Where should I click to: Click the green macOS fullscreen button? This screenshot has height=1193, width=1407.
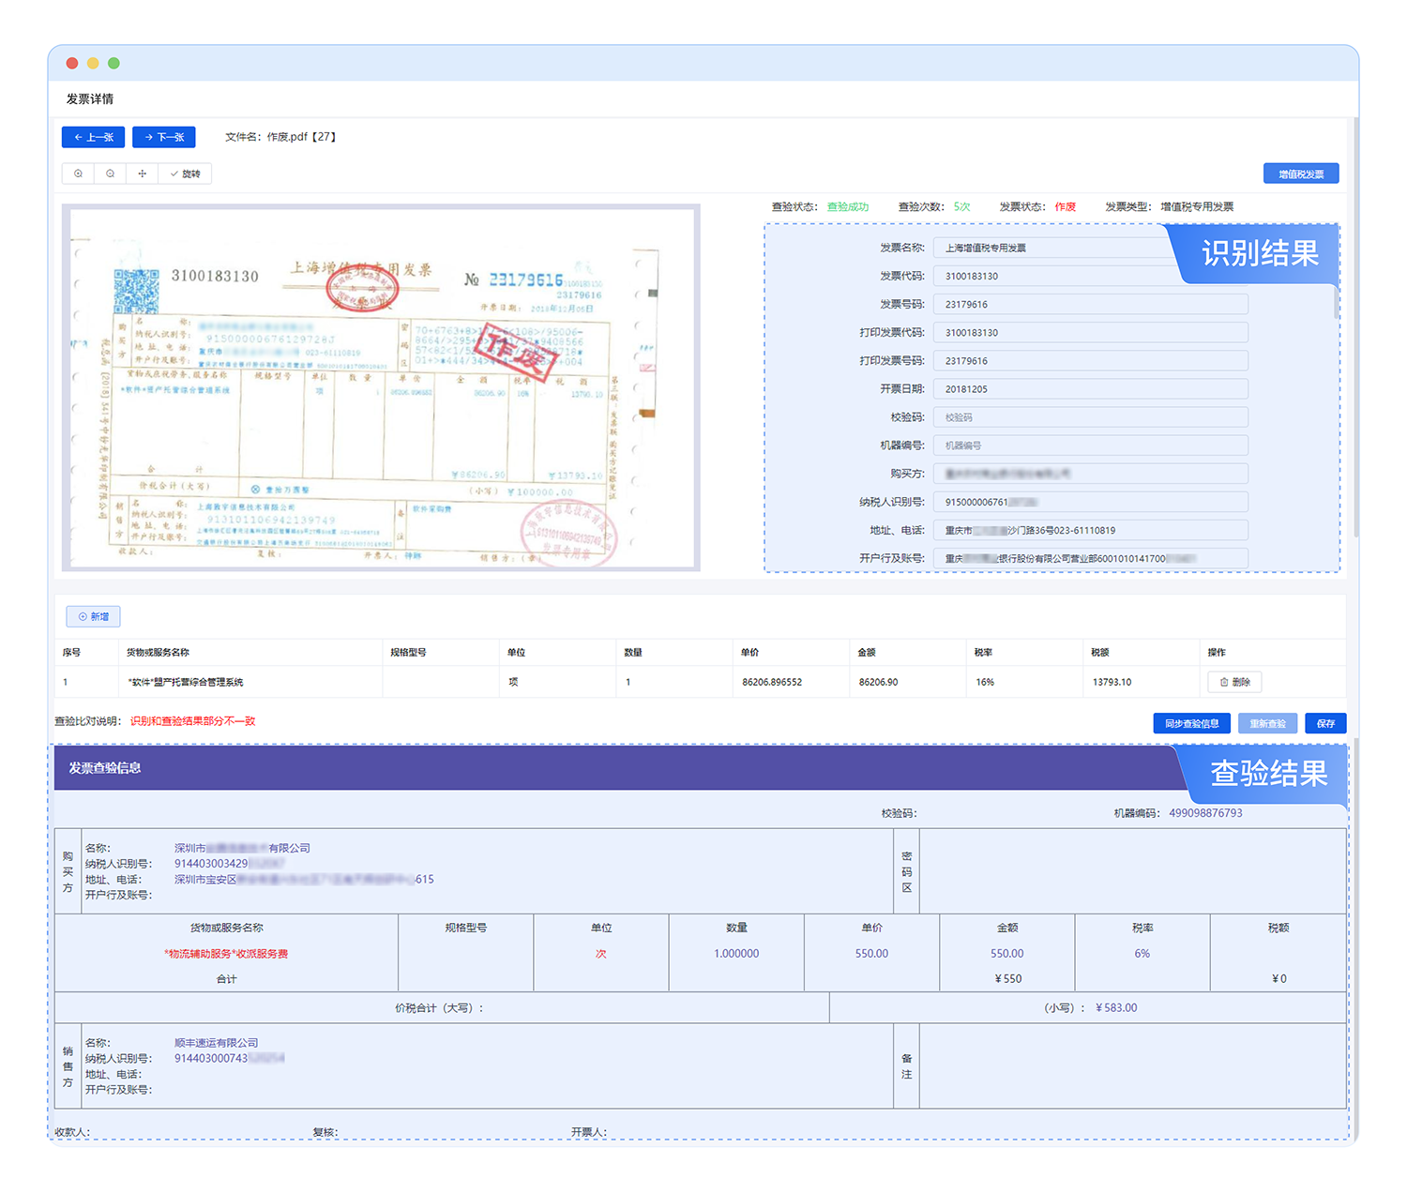(x=113, y=63)
